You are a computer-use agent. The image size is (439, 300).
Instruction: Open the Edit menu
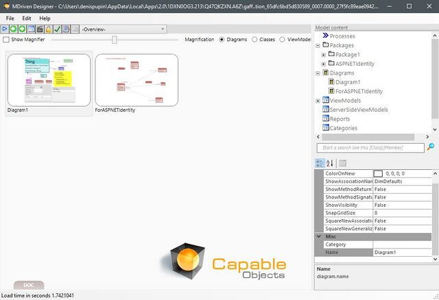27,18
